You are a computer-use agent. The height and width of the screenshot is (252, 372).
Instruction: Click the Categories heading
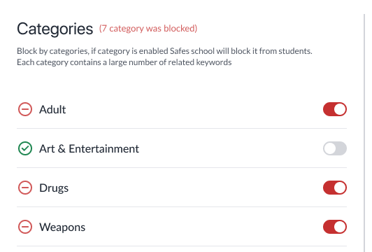click(55, 29)
